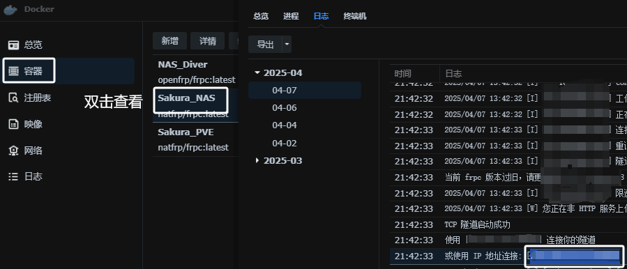
Task: Select log date 04-07
Action: pyautogui.click(x=305, y=91)
